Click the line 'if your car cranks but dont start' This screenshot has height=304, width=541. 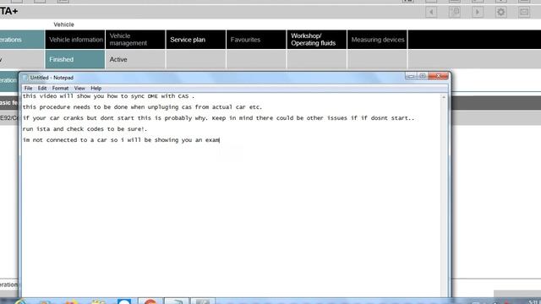[218, 118]
